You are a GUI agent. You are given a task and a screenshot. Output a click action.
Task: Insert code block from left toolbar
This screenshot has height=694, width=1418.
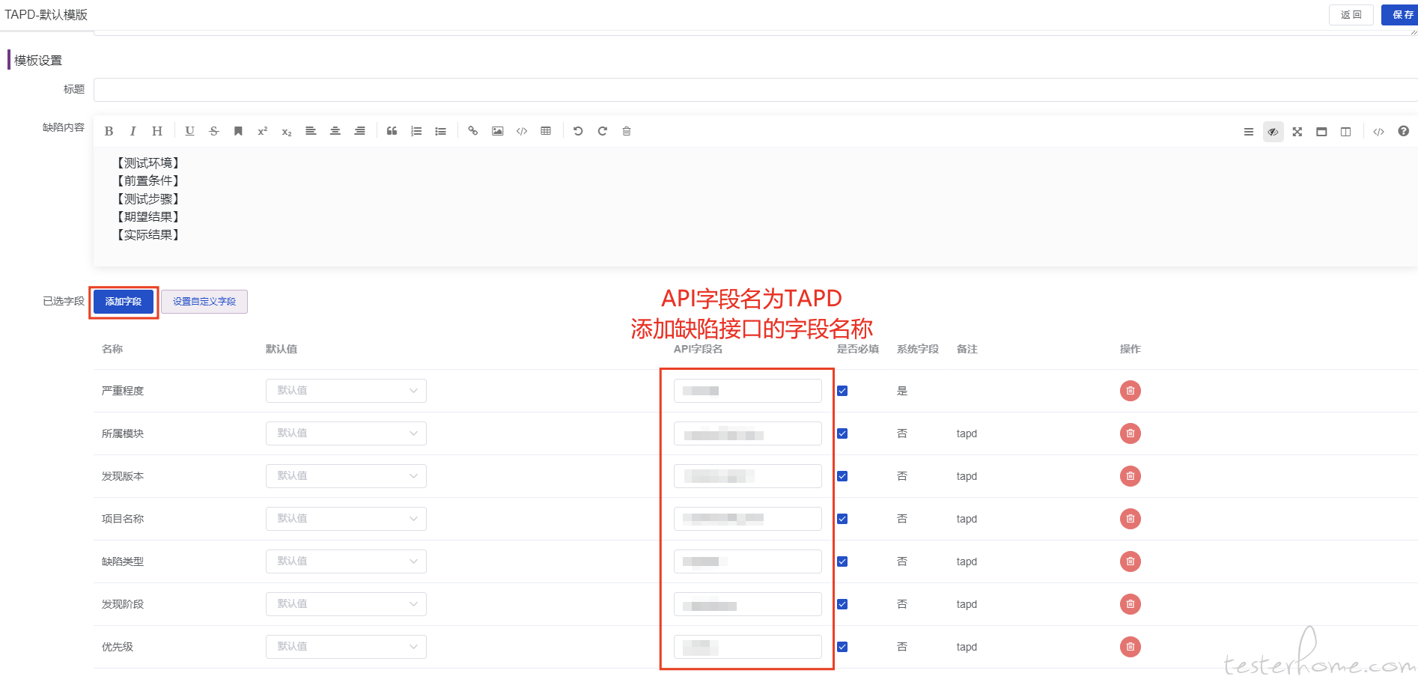click(x=522, y=131)
